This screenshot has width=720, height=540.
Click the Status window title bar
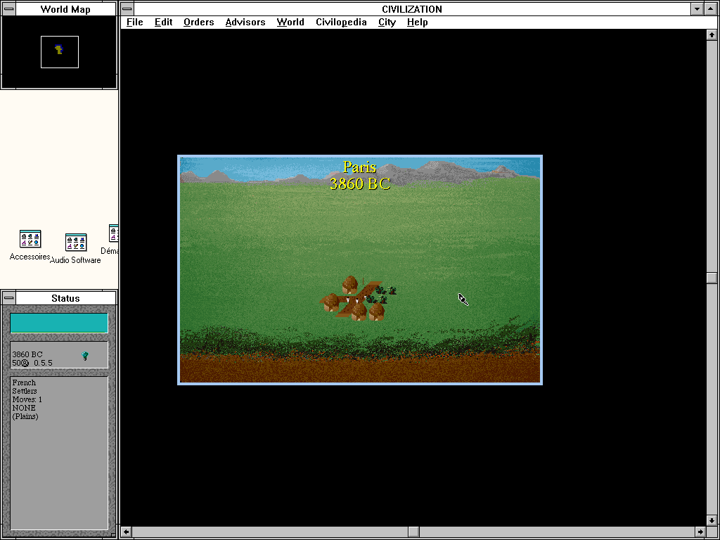tap(65, 298)
